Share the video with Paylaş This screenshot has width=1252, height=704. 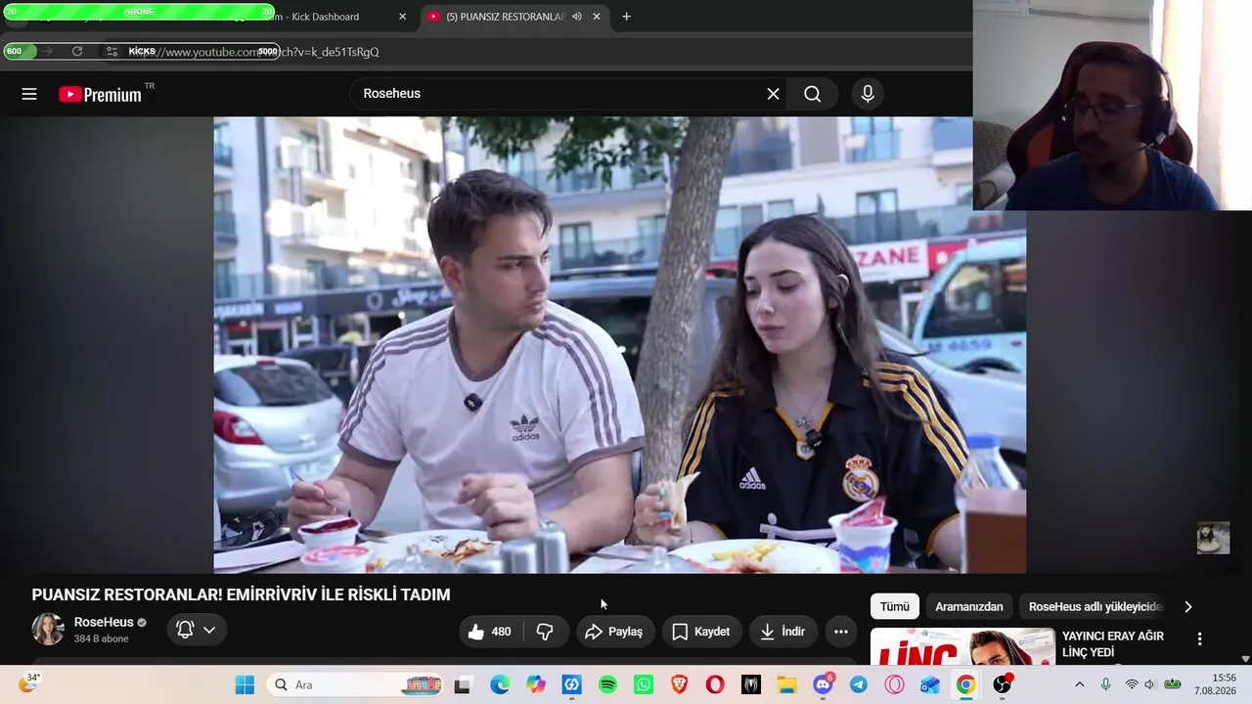click(614, 632)
